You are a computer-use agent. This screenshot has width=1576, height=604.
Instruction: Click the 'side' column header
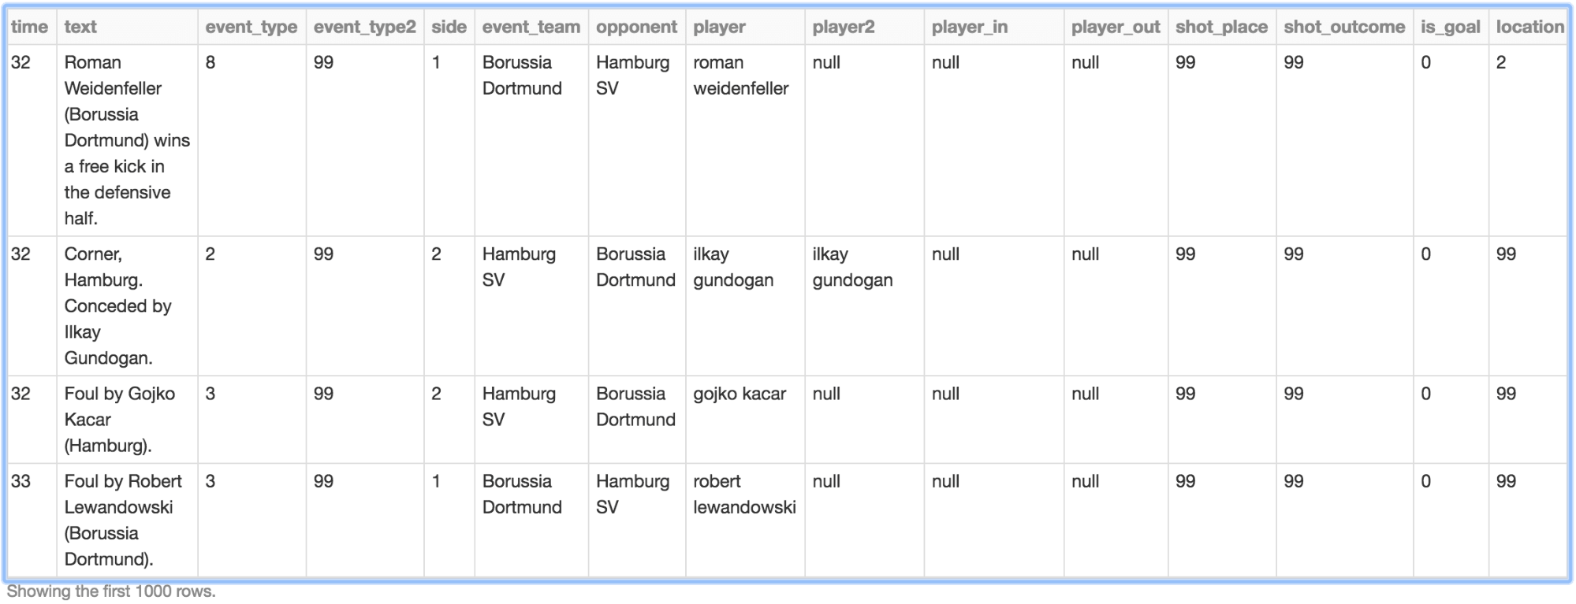pos(449,27)
